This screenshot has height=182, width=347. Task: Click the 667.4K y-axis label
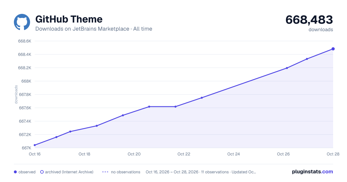tap(25, 121)
